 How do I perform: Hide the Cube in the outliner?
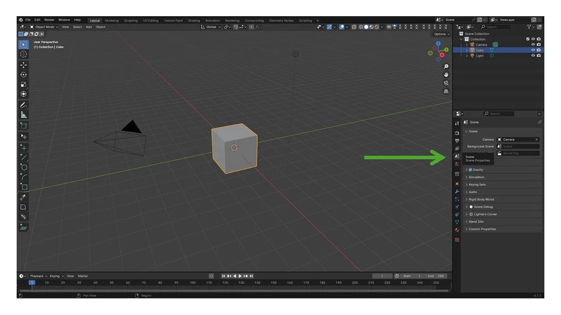(533, 50)
